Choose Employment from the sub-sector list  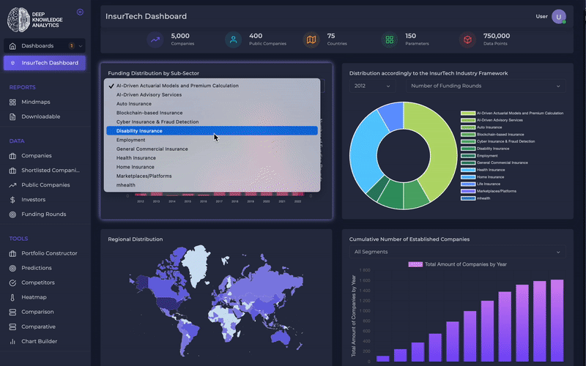[x=212, y=140]
